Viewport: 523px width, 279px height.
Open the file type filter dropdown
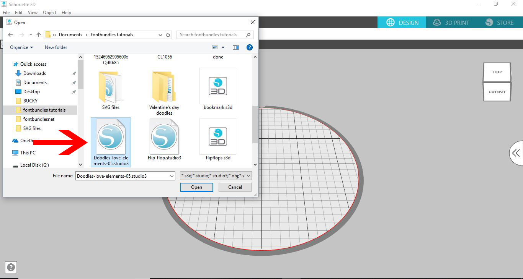tap(216, 176)
